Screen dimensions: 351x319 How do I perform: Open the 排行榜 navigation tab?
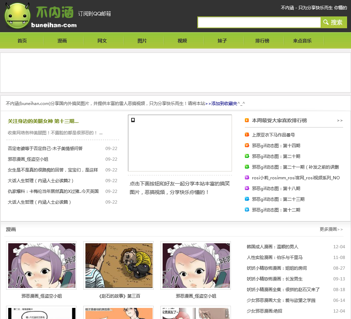click(x=262, y=41)
